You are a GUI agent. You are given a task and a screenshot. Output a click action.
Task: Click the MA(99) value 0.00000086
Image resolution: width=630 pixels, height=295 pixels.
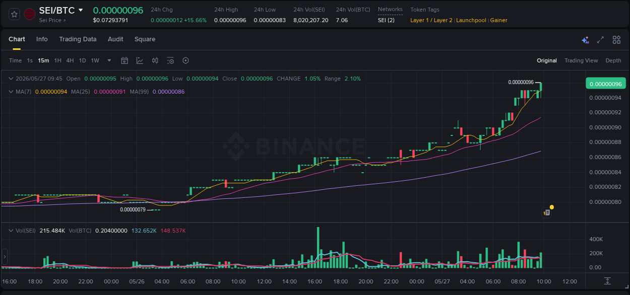[168, 92]
